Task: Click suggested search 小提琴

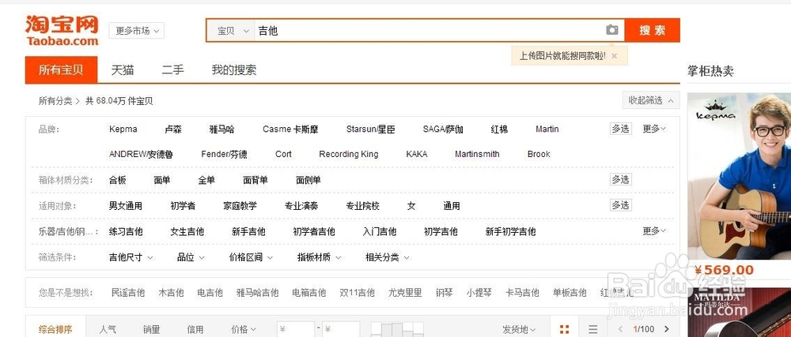Action: click(x=479, y=292)
